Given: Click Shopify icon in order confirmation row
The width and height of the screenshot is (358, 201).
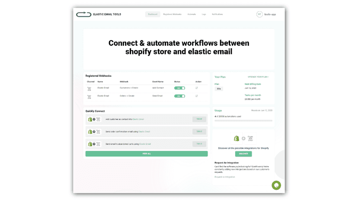Looking at the screenshot, I should (x=90, y=132).
